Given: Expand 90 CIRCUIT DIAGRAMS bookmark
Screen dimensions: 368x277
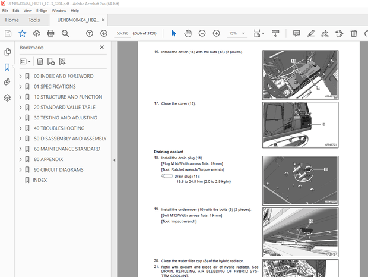Looking at the screenshot, I should pyautogui.click(x=20, y=170).
